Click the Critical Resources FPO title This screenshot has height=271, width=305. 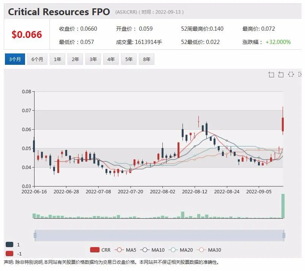click(x=59, y=12)
